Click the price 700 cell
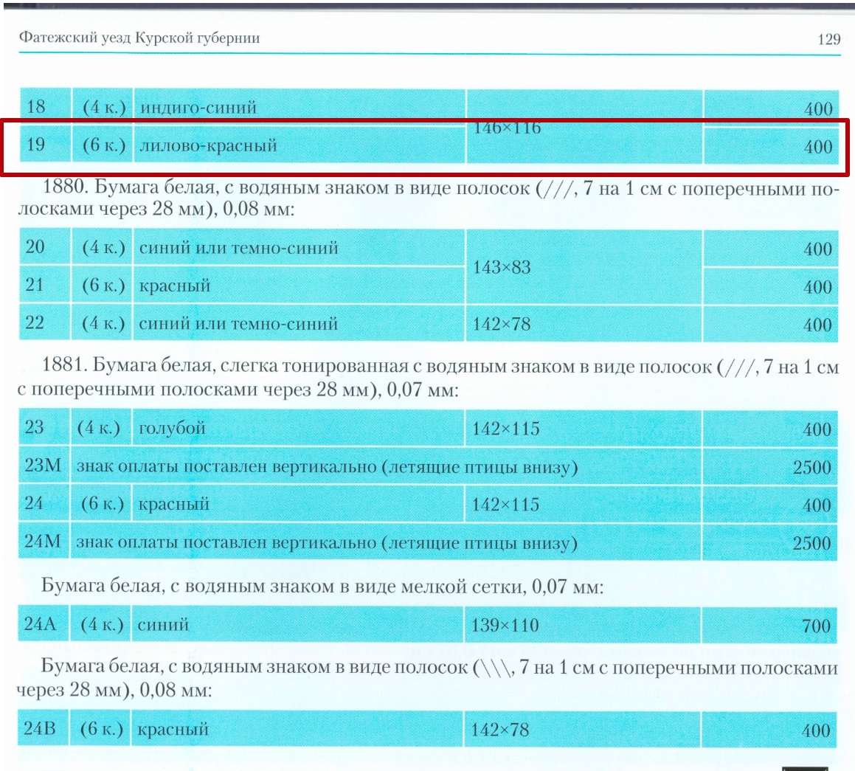This screenshot has height=771, width=855. [x=816, y=626]
